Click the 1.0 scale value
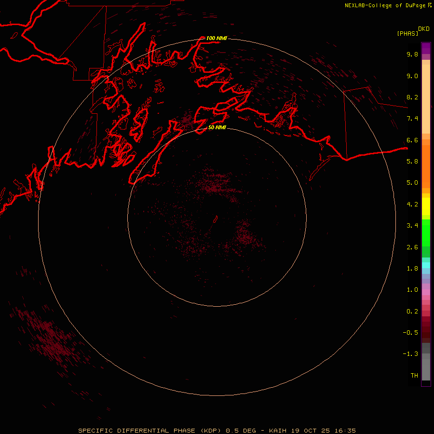This screenshot has width=434, height=434. coord(412,290)
